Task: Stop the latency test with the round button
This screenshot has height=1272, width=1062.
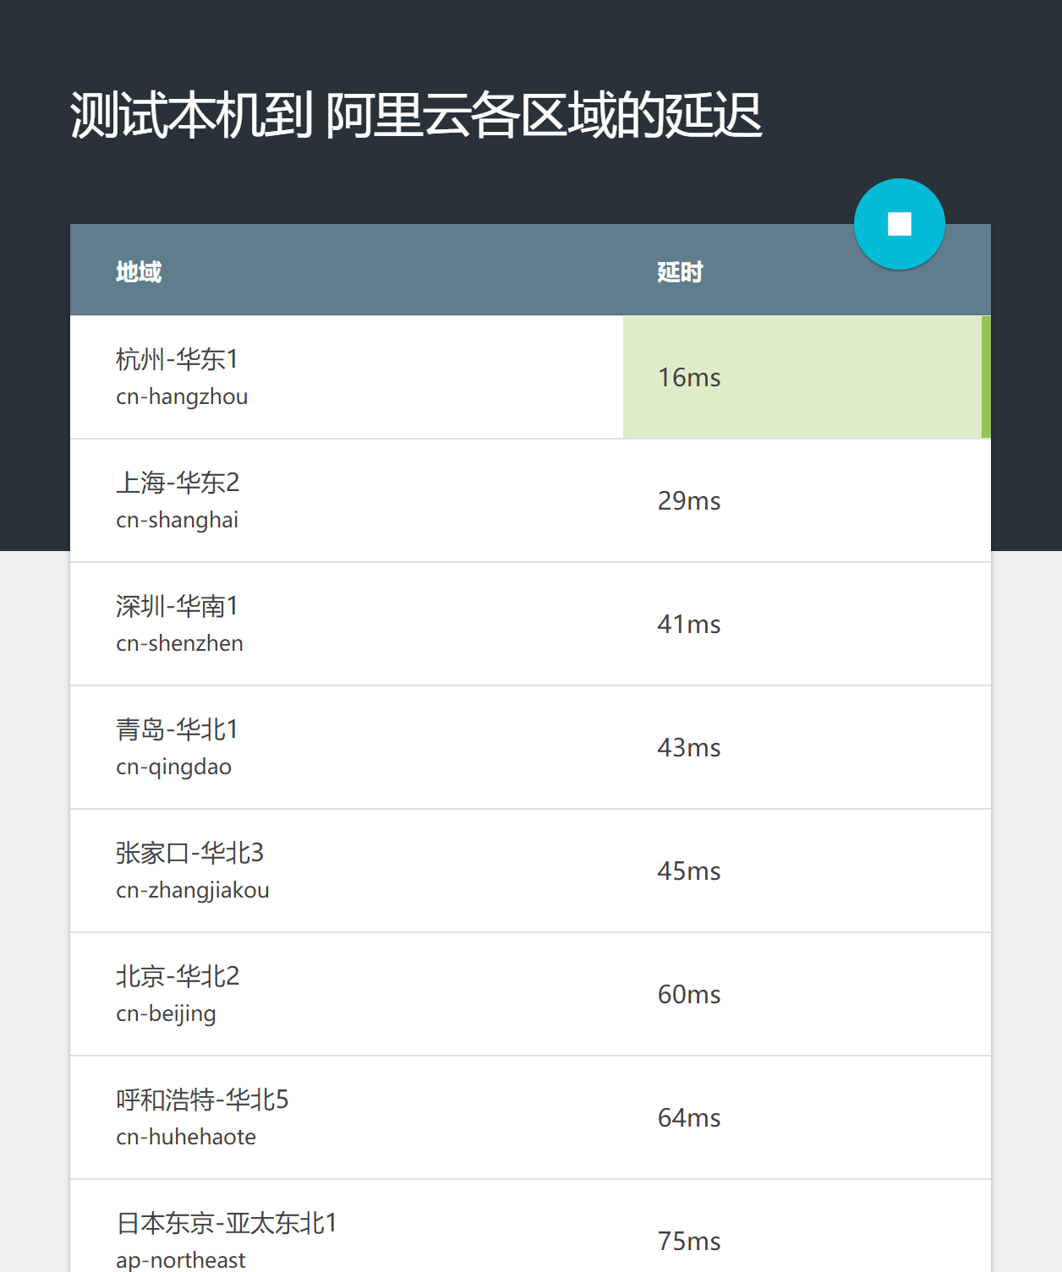Action: 899,224
